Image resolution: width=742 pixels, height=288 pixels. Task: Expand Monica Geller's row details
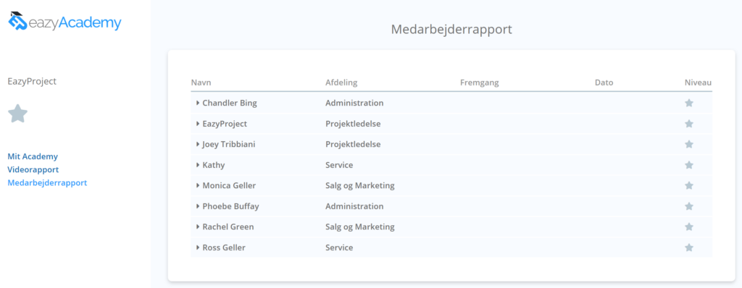[x=198, y=185]
